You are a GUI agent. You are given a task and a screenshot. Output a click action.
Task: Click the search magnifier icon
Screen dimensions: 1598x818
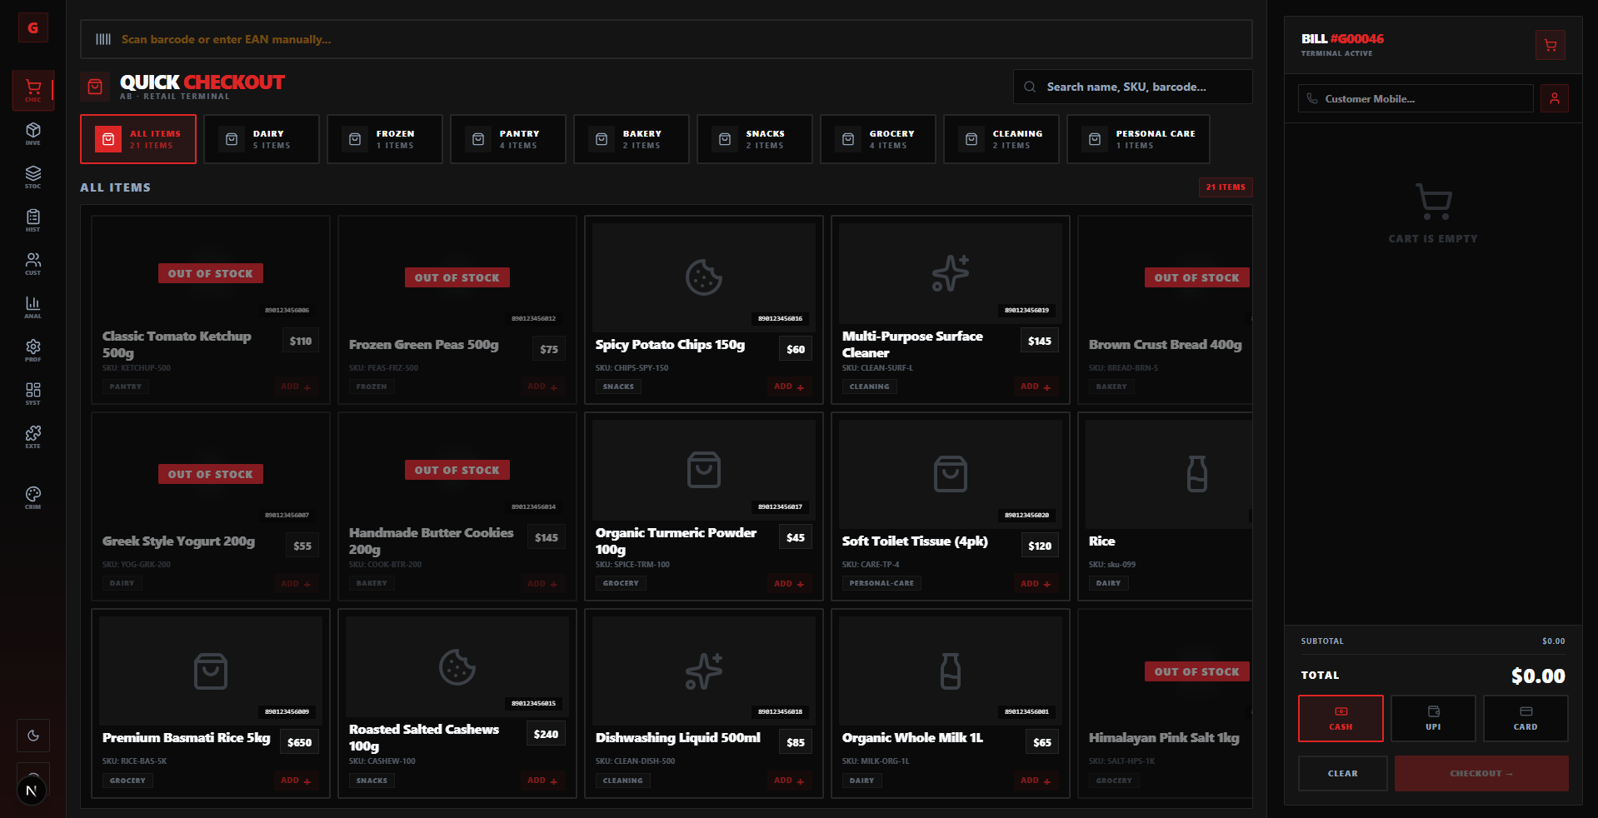(x=1030, y=87)
